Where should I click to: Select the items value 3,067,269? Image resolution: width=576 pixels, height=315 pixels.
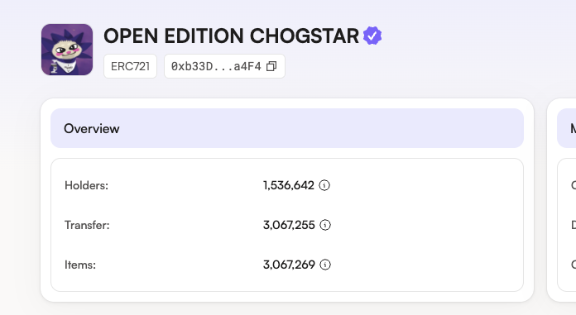tap(289, 265)
